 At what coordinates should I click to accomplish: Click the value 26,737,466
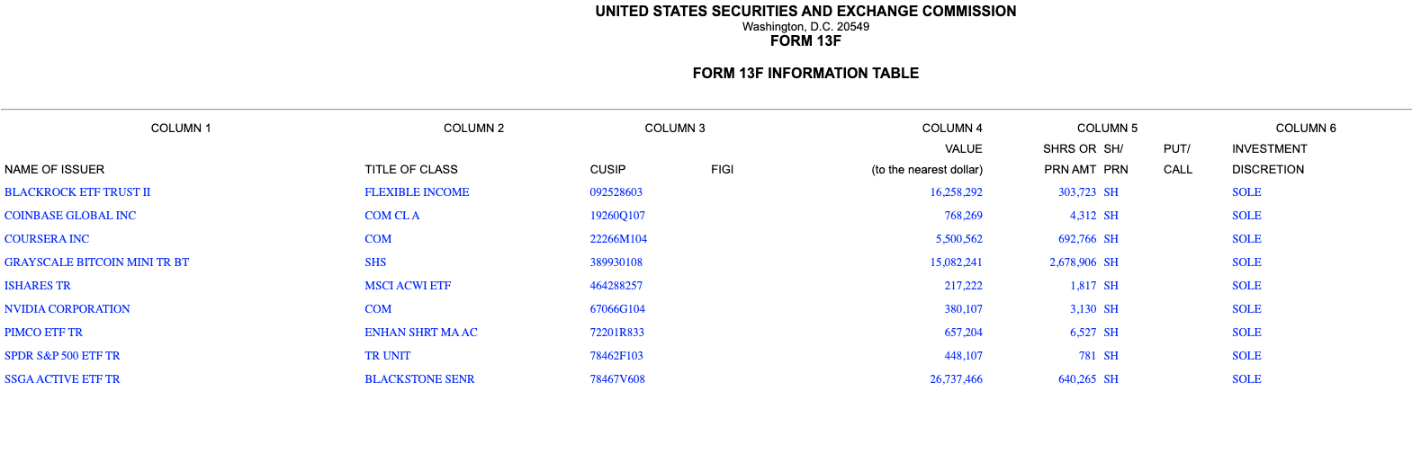click(x=956, y=379)
